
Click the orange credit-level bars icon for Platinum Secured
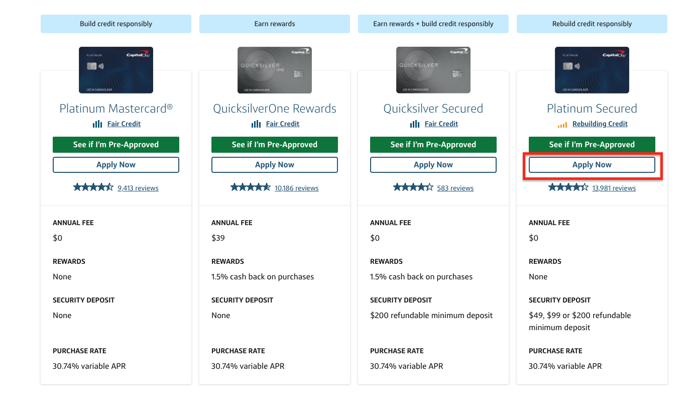[x=562, y=124]
